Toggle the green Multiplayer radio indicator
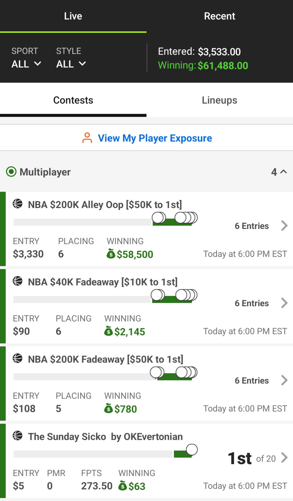Viewport: 293px width, 501px height. [11, 172]
